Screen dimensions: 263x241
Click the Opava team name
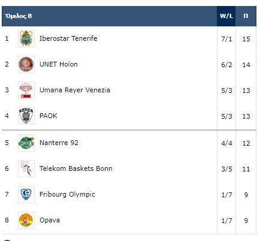click(x=50, y=220)
